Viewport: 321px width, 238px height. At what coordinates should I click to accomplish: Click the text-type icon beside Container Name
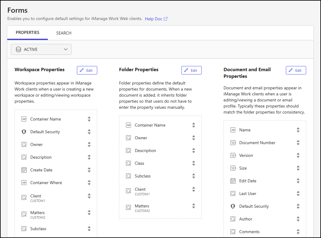(x=25, y=119)
